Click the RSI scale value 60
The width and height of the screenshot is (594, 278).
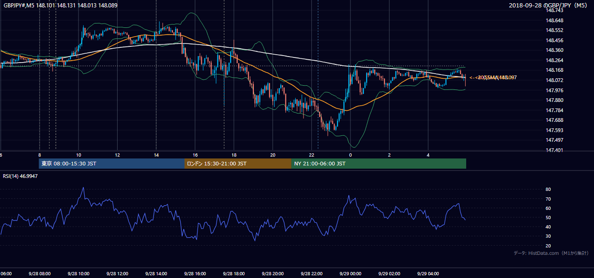pos(548,208)
